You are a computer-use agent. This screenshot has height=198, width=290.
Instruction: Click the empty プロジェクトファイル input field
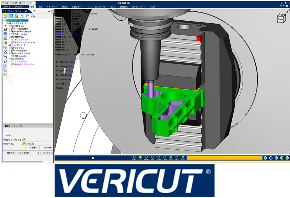(39, 140)
